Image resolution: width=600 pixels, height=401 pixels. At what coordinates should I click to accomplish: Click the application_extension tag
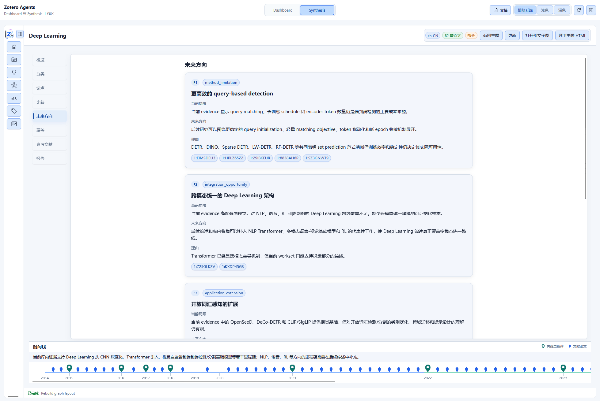224,293
